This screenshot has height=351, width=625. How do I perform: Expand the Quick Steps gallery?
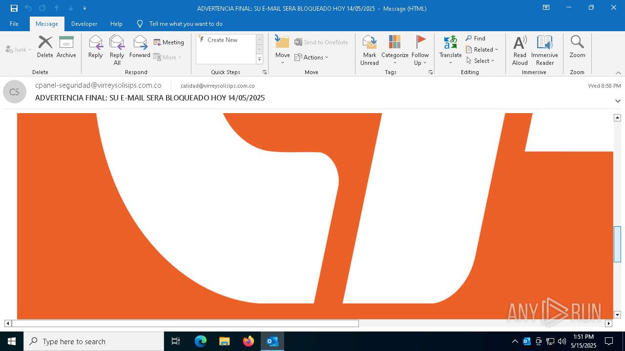pyautogui.click(x=260, y=59)
